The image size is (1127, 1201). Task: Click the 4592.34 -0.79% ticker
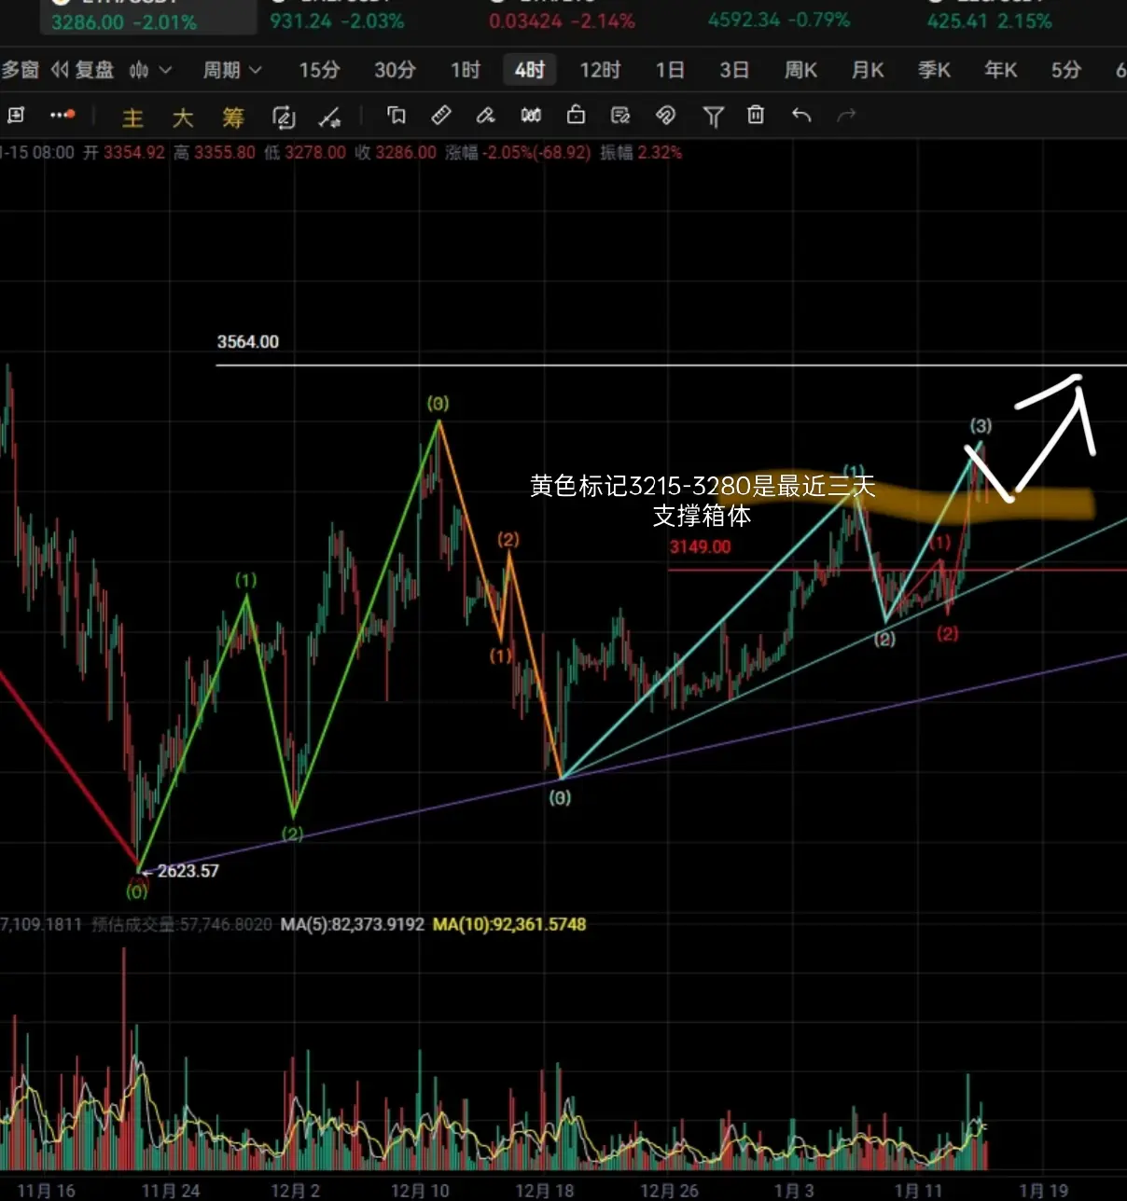[x=779, y=20]
